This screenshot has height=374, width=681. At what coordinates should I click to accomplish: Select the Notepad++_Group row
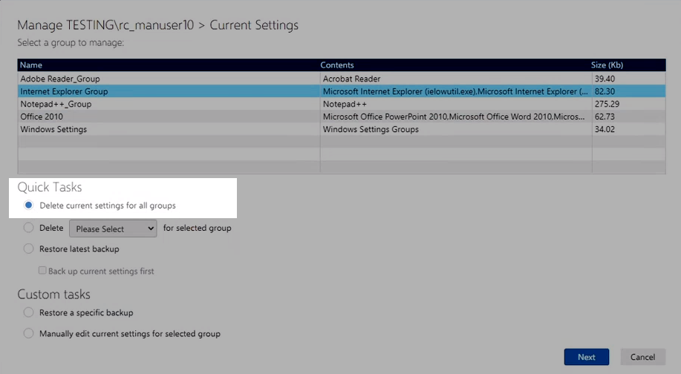click(56, 104)
